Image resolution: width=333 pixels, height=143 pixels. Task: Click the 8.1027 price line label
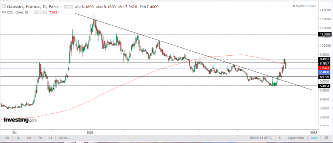coord(324,63)
